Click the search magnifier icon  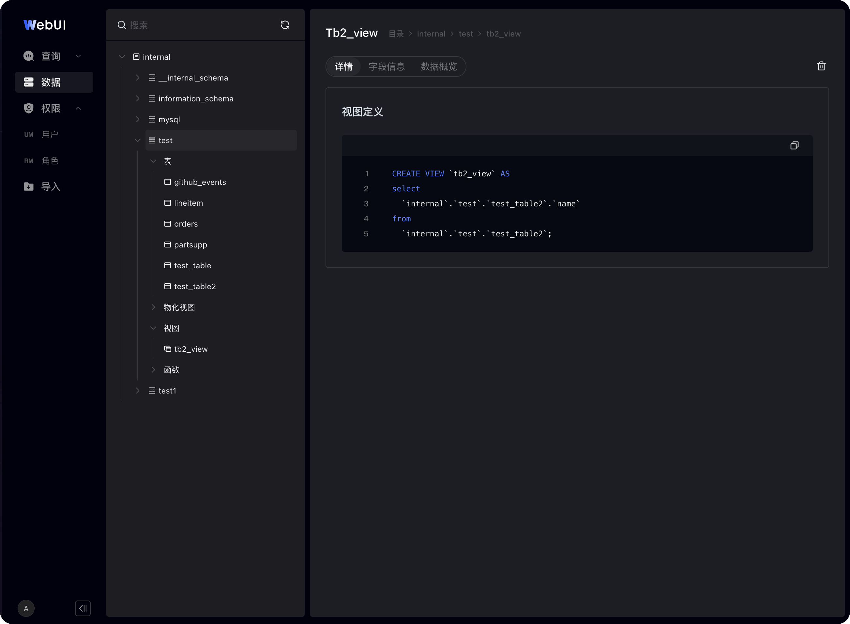tap(122, 25)
